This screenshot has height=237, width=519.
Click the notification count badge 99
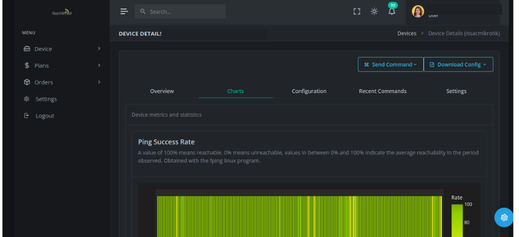pos(393,5)
